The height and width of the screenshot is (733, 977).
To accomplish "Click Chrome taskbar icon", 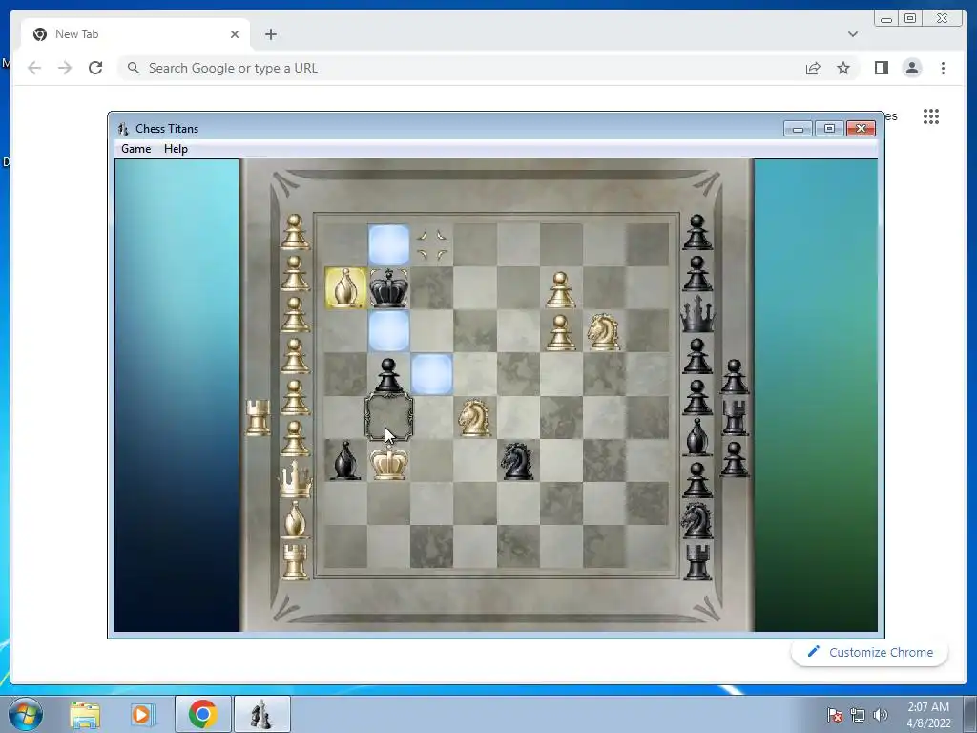I will [x=202, y=714].
